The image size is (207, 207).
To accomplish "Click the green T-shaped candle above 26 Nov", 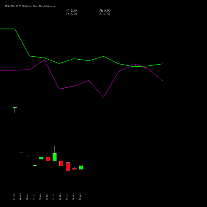I will (x=15, y=110).
